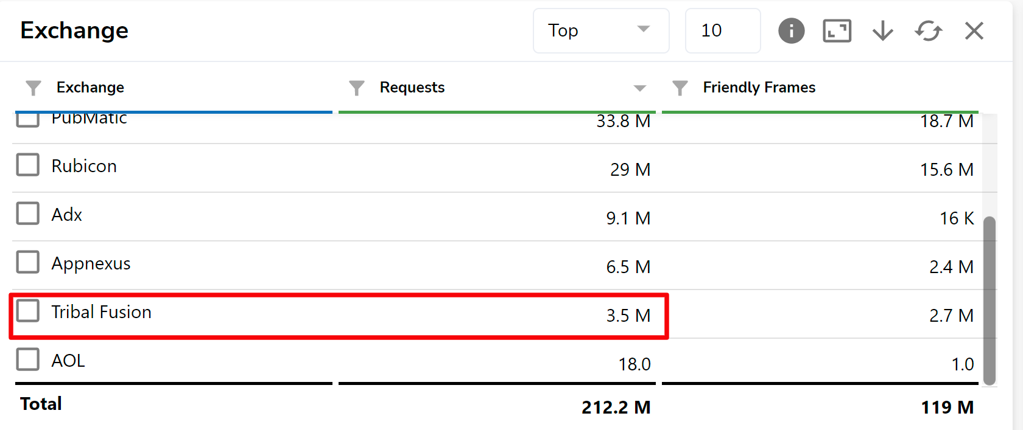Refresh the Exchange table data
The width and height of the screenshot is (1023, 430).
928,30
